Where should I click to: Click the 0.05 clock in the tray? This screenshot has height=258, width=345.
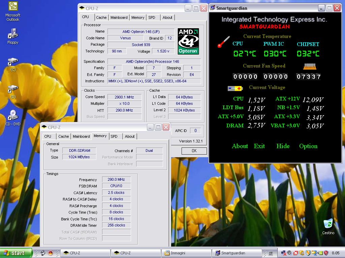pos(336,253)
